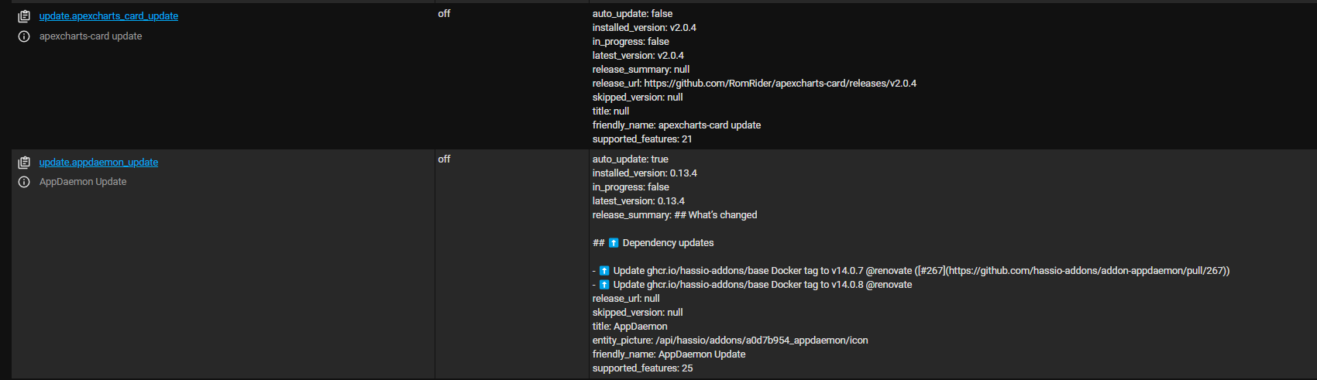Select the release_summary What's changed line
Viewport: 1317px width, 380px height.
click(675, 215)
